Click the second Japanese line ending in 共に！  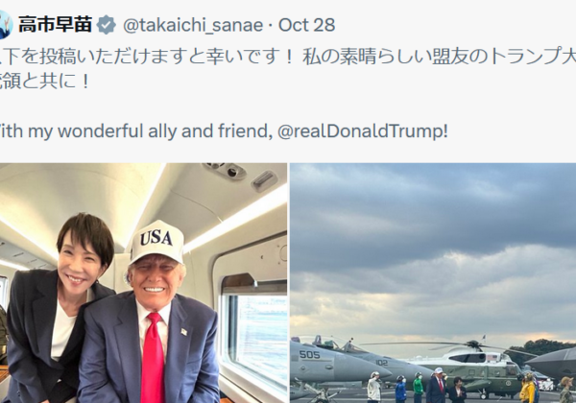48,82
